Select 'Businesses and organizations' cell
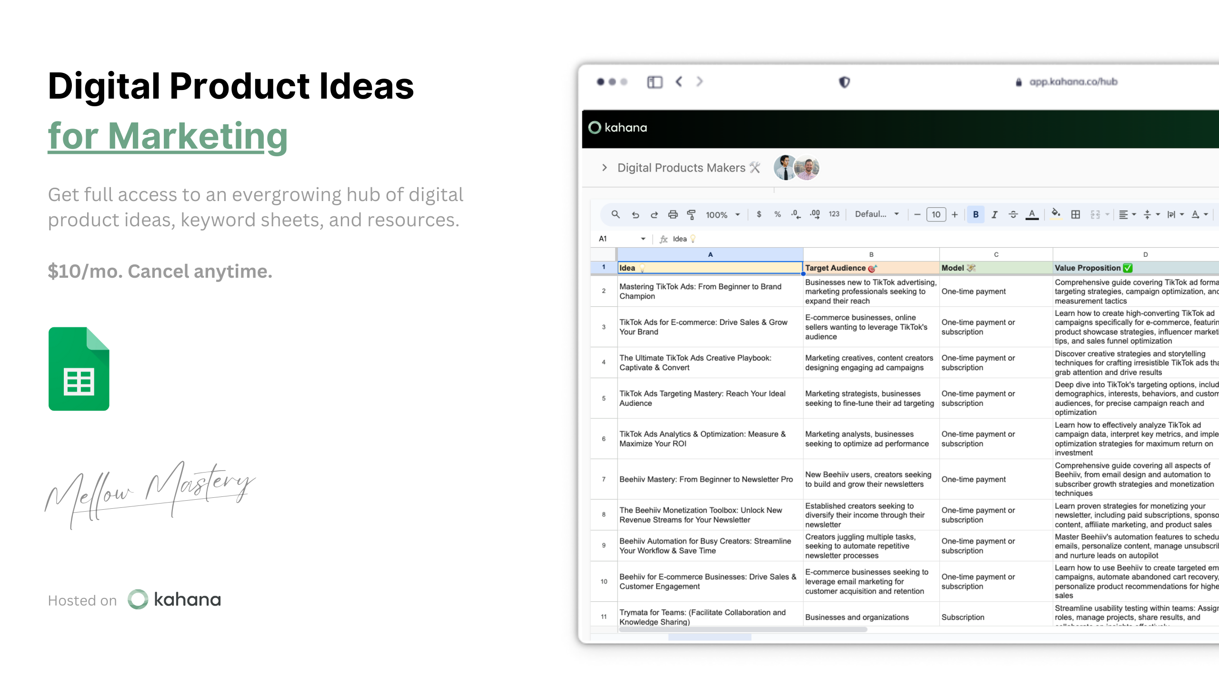This screenshot has height=686, width=1219. coord(871,615)
